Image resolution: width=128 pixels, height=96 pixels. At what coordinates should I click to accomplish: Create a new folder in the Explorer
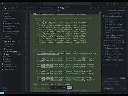pos(15,11)
